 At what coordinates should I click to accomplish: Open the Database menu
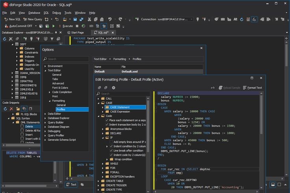[x=34, y=13]
